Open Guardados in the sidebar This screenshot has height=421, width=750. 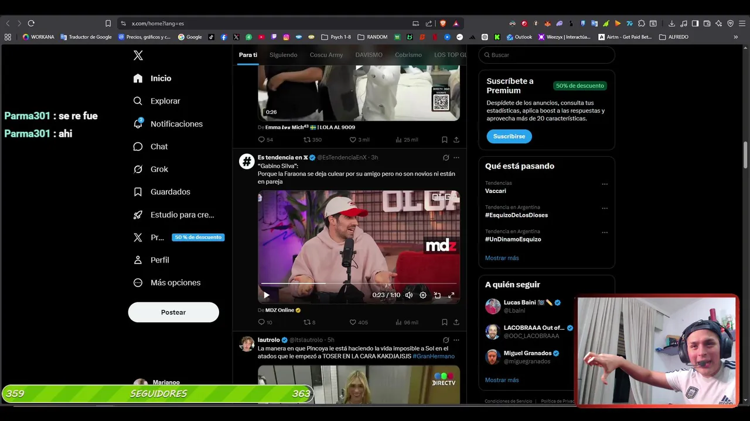point(162,192)
